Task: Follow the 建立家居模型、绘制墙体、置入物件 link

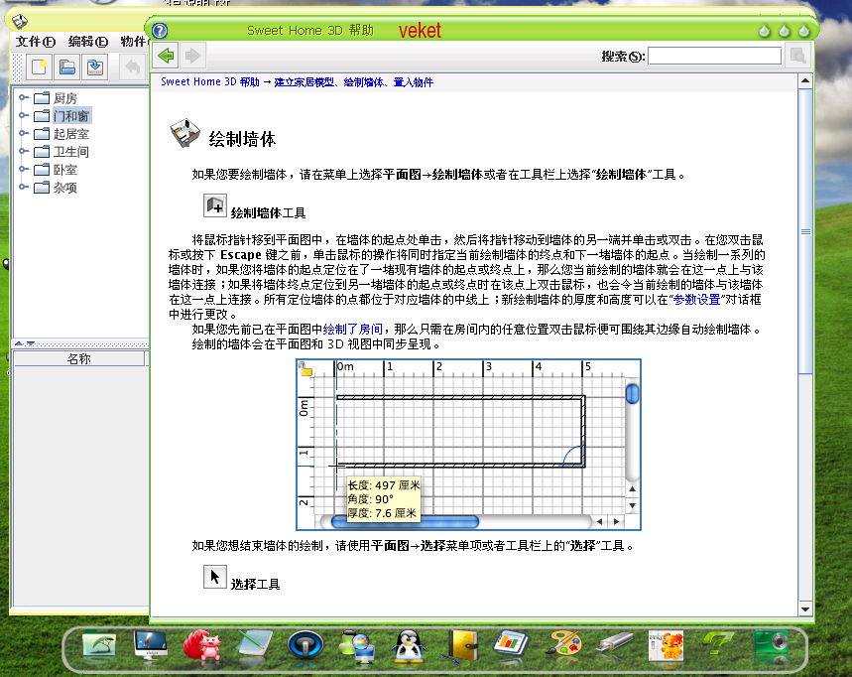Action: (x=353, y=82)
